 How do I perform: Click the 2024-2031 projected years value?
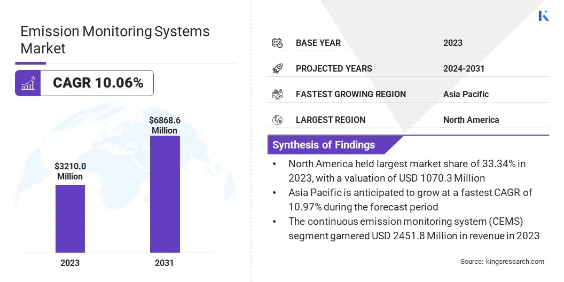point(464,68)
